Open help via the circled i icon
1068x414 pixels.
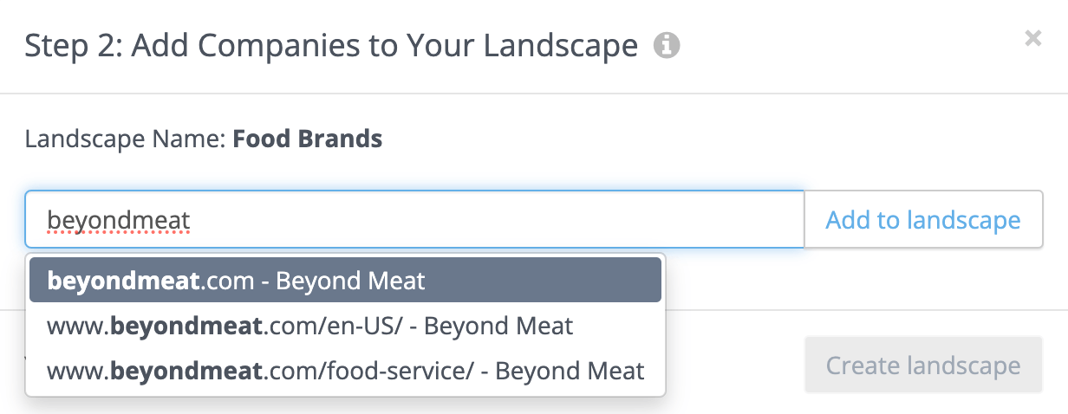pyautogui.click(x=667, y=45)
